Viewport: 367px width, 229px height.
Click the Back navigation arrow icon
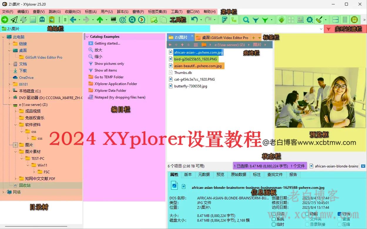coord(74,20)
